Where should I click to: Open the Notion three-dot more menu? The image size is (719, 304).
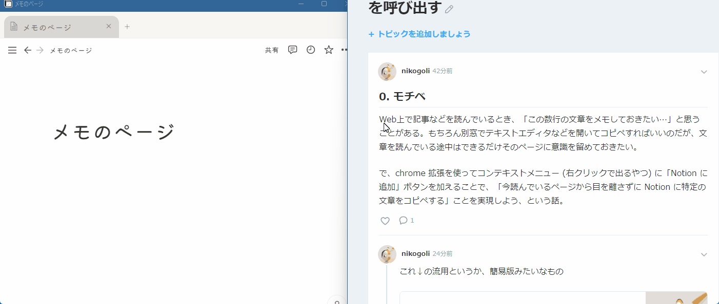click(x=344, y=50)
